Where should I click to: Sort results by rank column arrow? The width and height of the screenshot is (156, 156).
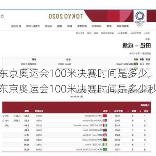pos(140,111)
